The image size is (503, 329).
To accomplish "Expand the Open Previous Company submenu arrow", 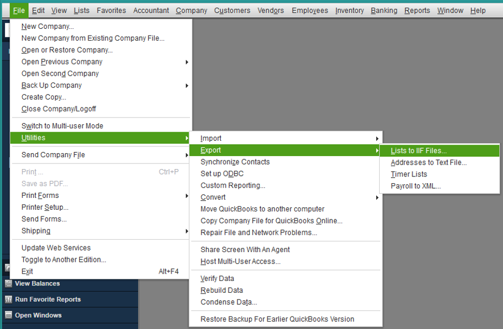I will pyautogui.click(x=187, y=62).
